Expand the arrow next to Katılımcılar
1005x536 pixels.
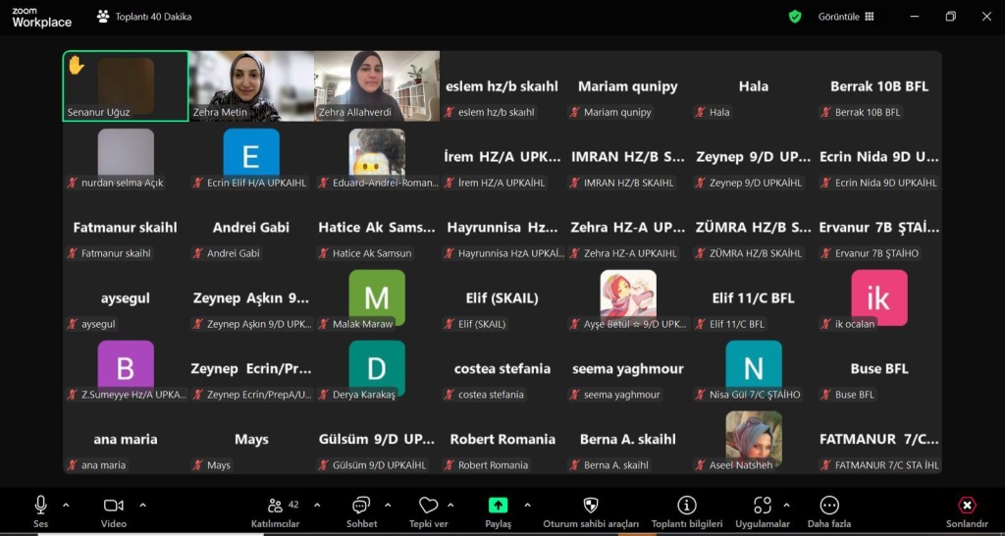[317, 505]
